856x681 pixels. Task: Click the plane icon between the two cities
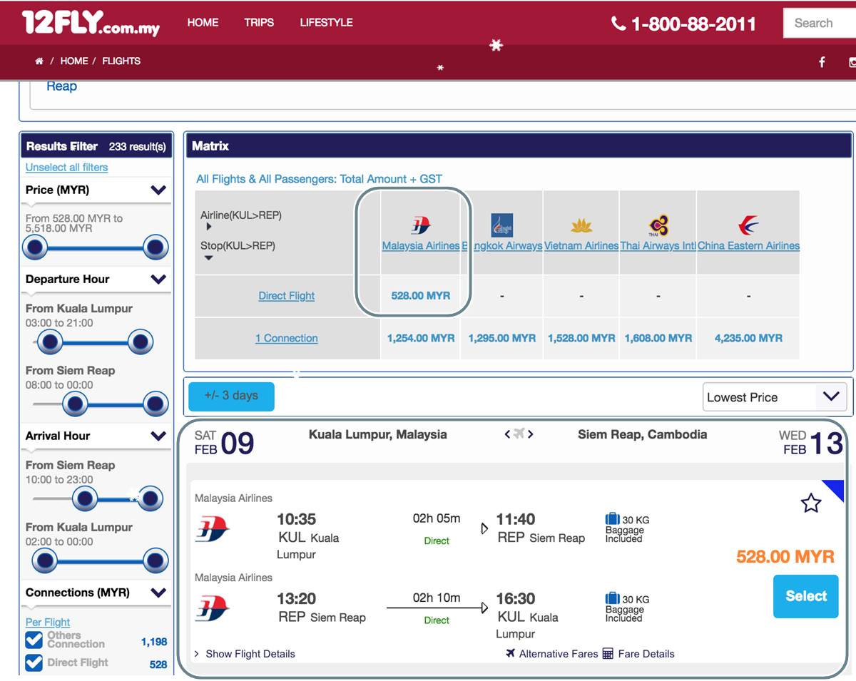pos(519,434)
